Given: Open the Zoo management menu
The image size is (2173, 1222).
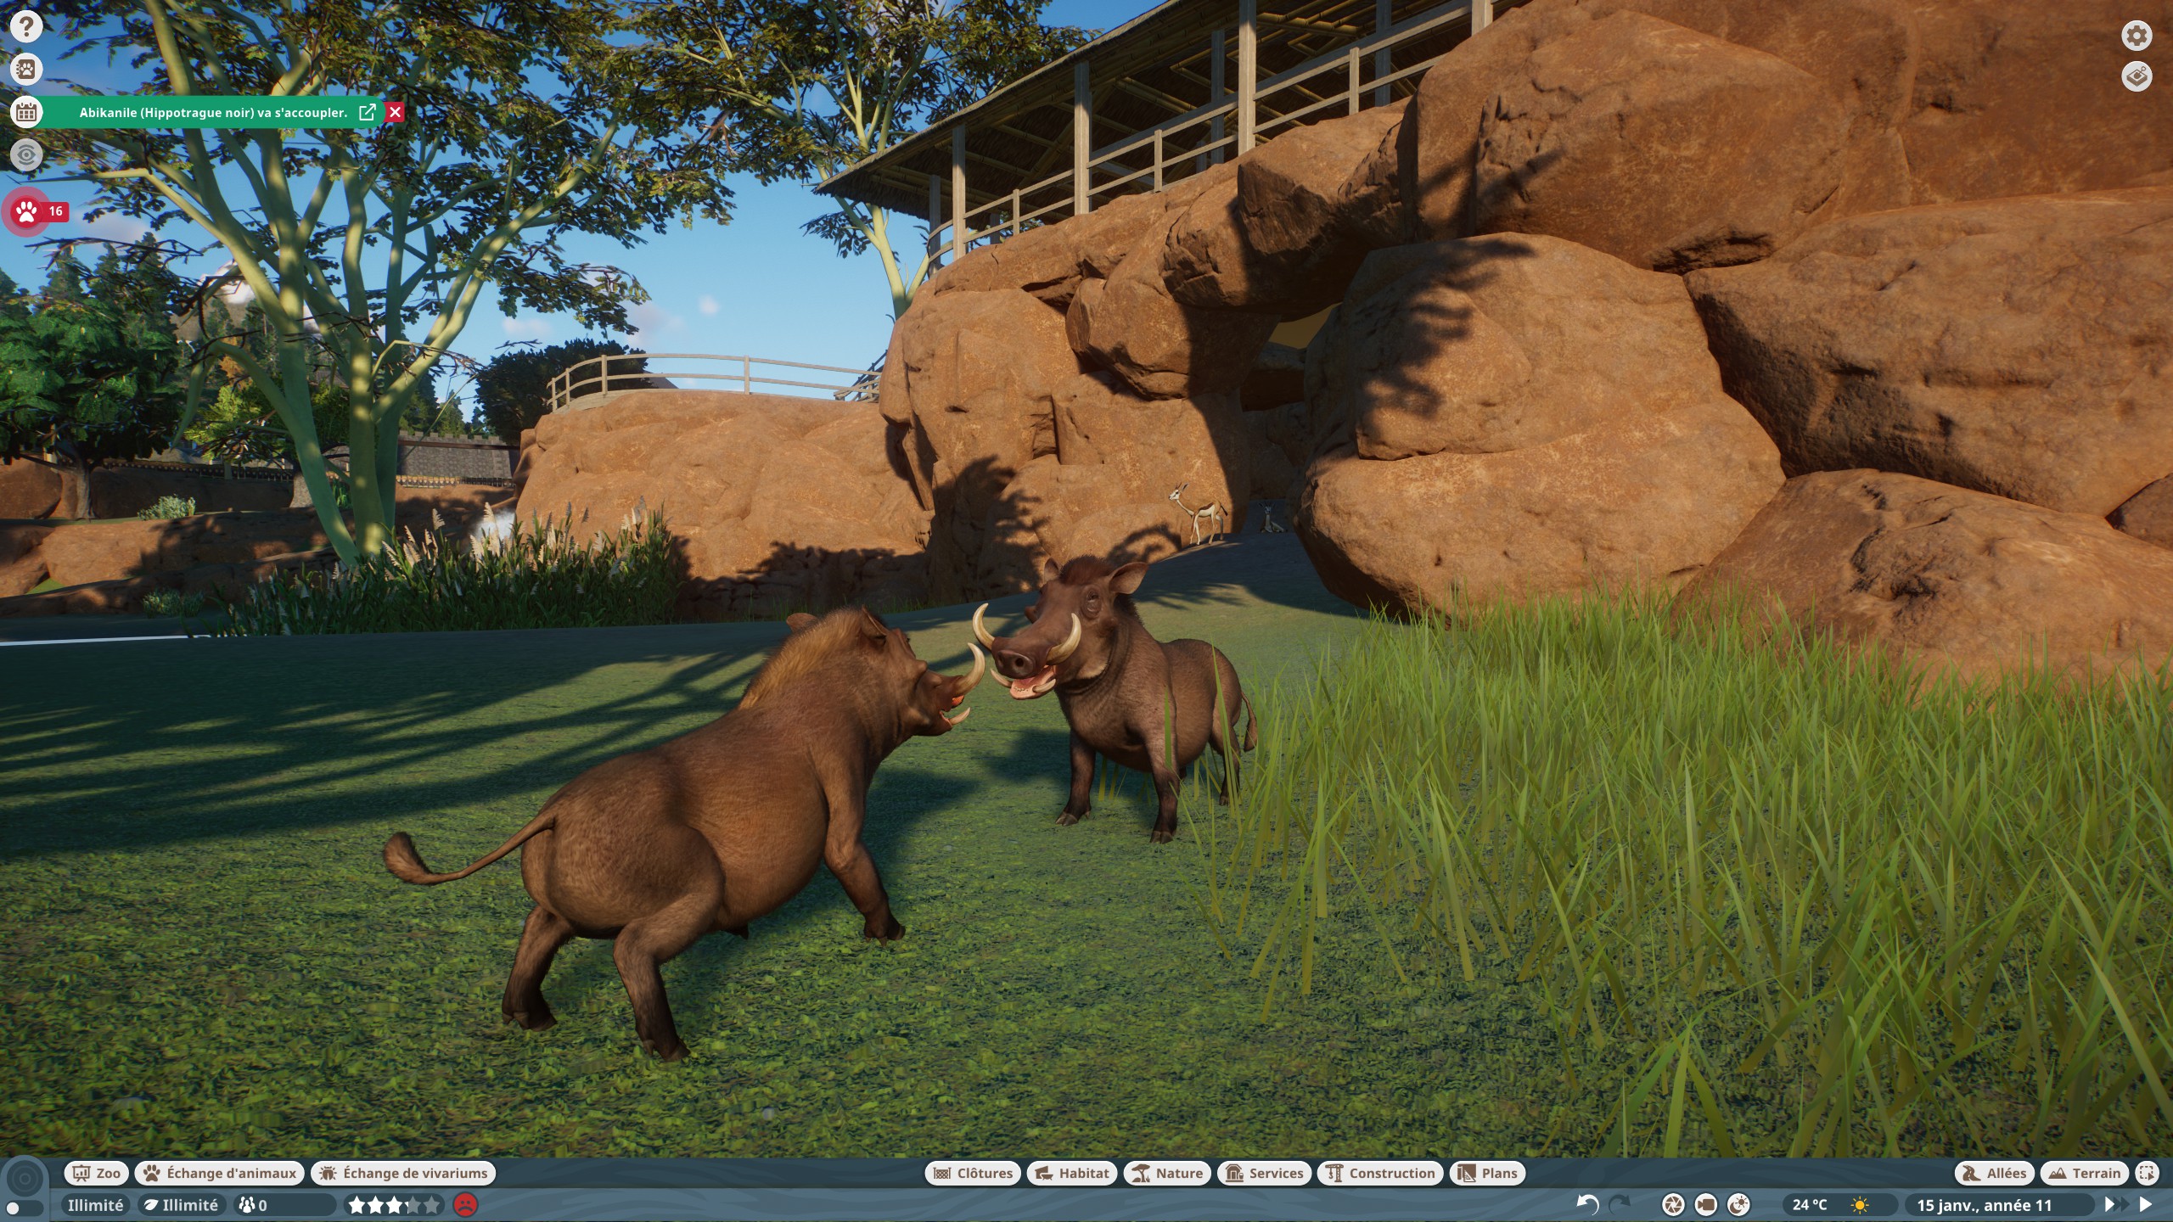Looking at the screenshot, I should tap(96, 1173).
